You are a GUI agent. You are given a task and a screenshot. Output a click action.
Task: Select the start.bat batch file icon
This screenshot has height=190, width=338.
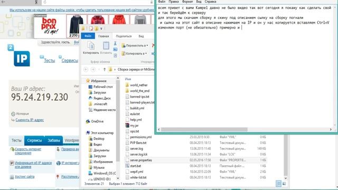[127, 166]
